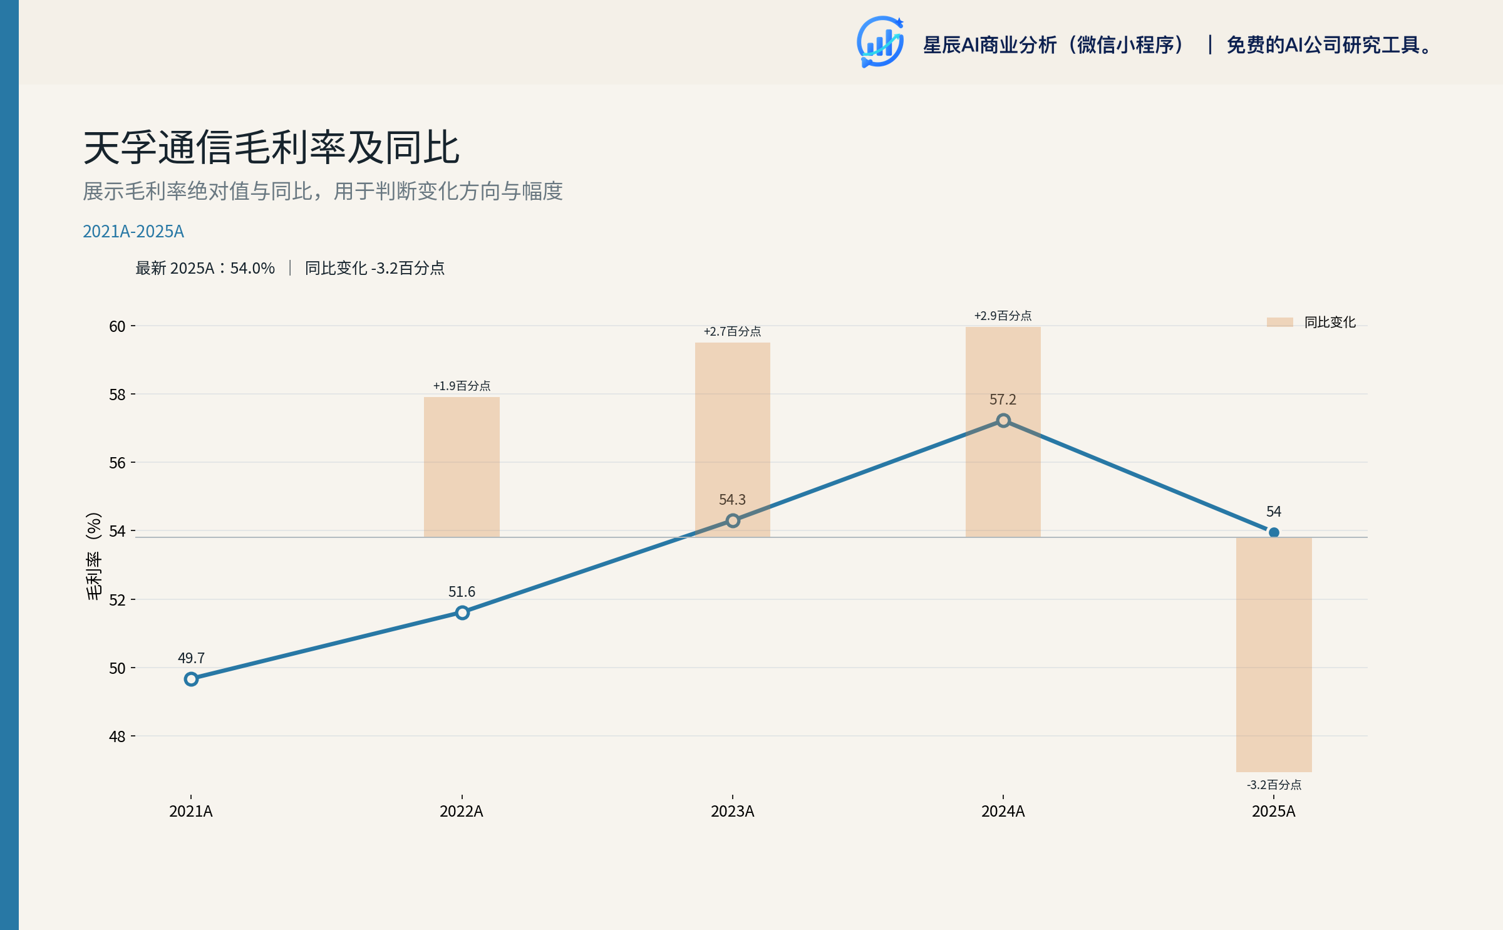Screen dimensions: 1503x930
Task: Click the chart title 天孚通信毛利率及同比
Action: point(271,148)
